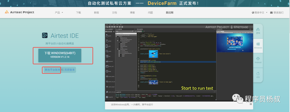Viewport: 290px width, 112px height.
Task: Click the swipe icon in IDE preview
Action: pyautogui.click(x=107, y=41)
